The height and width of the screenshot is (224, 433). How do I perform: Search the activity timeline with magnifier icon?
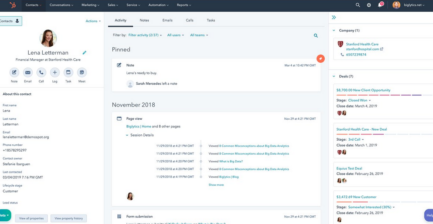click(x=316, y=36)
